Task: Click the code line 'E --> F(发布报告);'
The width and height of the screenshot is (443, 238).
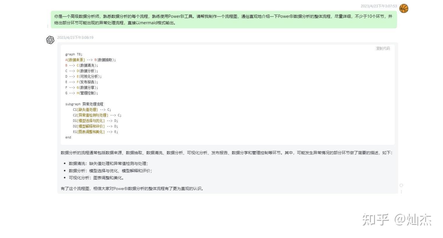Action: 82,82
